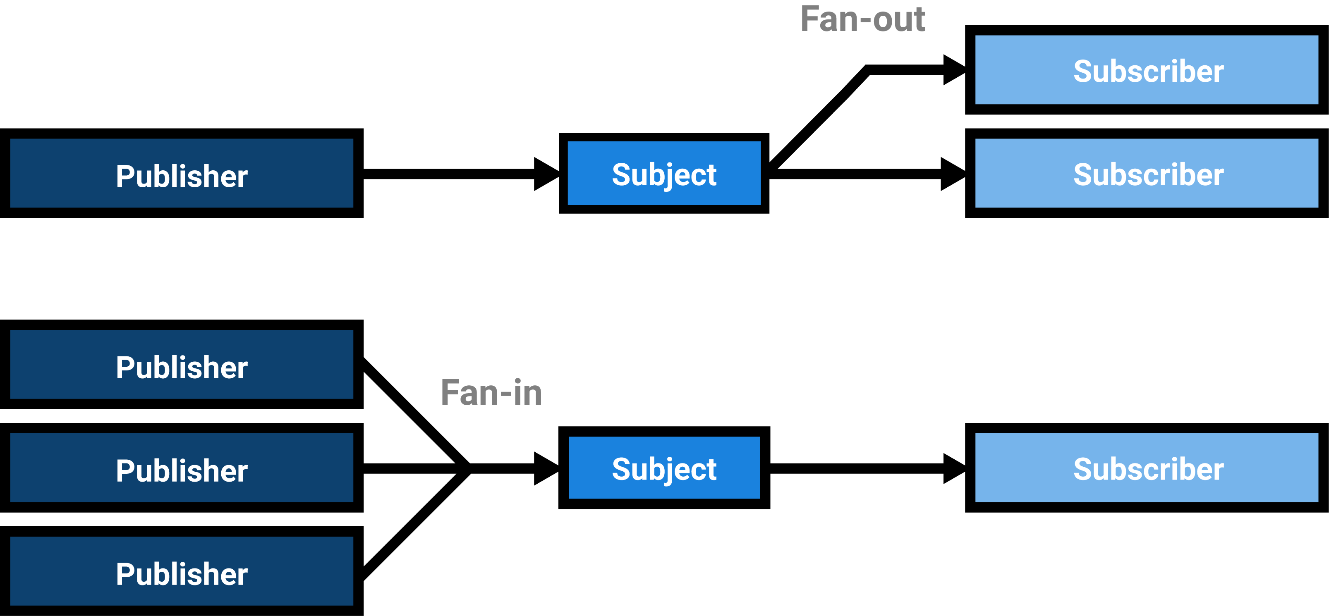Click the top Publisher node in Fan-in diagram

click(x=170, y=365)
